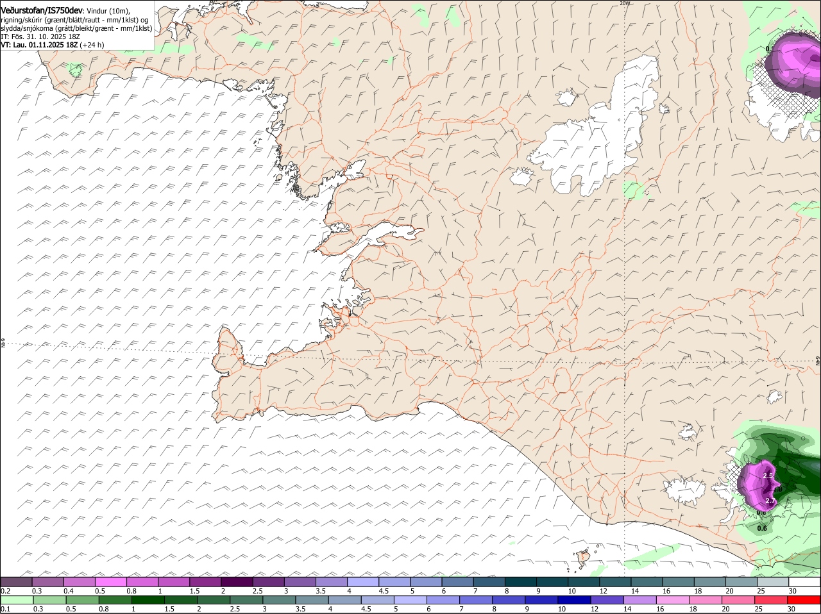The height and width of the screenshot is (614, 821).
Task: Click the 'IT: Fös. 31. 10. 2025 18Z' line
Action: pyautogui.click(x=40, y=37)
